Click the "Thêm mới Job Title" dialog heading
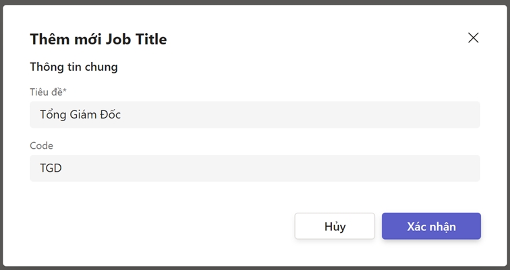The image size is (510, 270). tap(98, 39)
